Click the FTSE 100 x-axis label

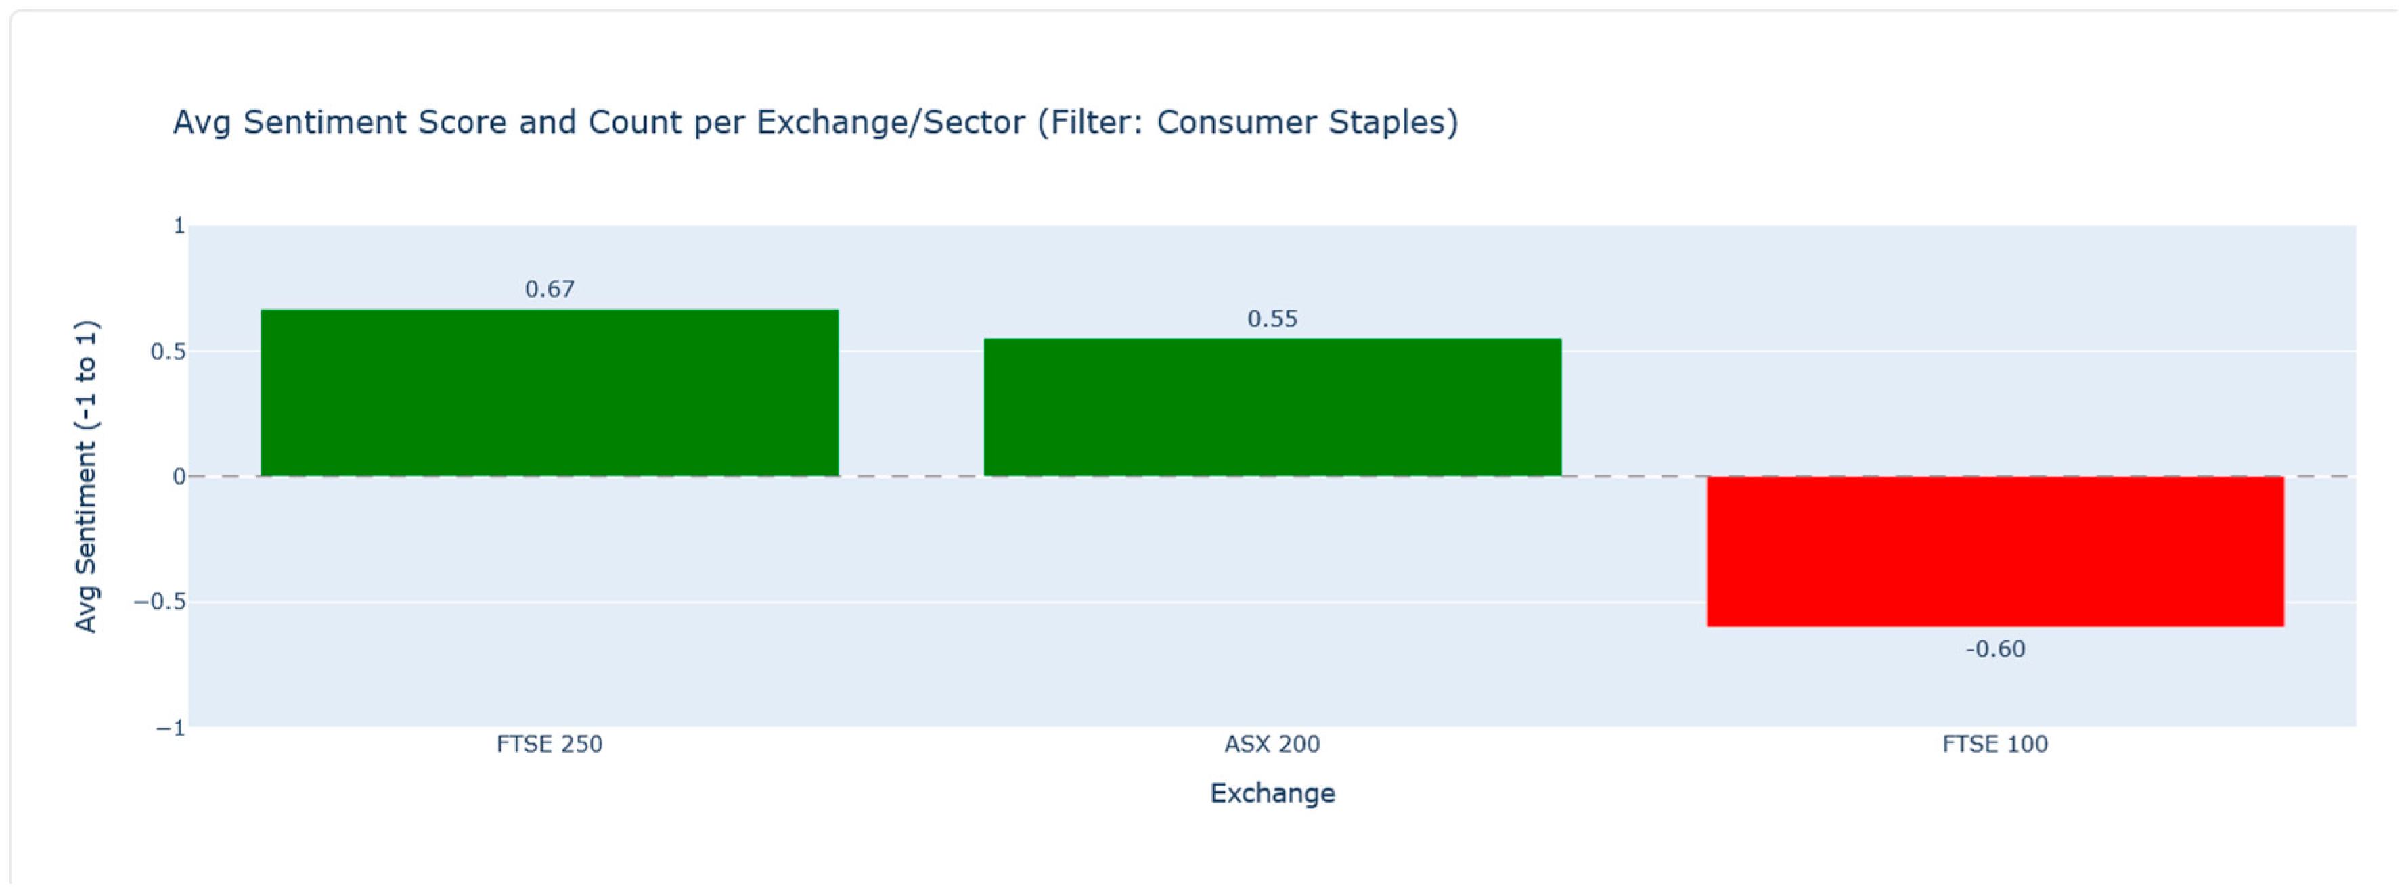point(1995,745)
